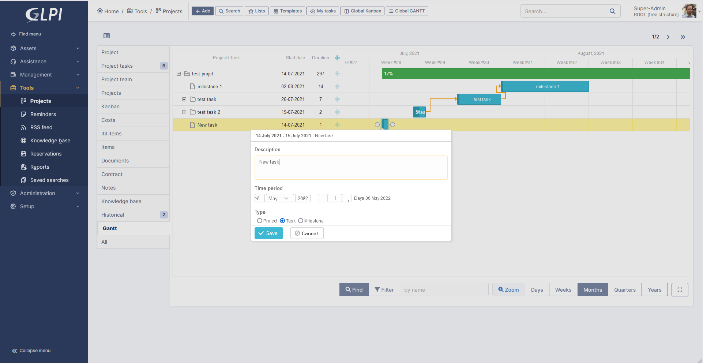Open the Kanban tab
This screenshot has height=363, width=703.
[x=110, y=106]
